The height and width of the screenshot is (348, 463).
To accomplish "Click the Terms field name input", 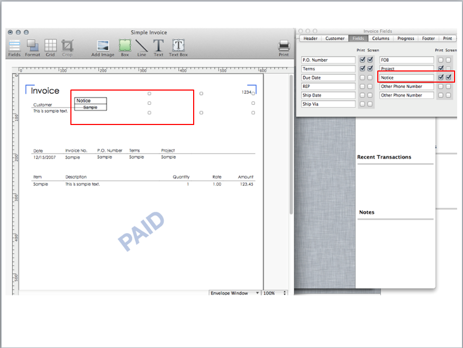I will pyautogui.click(x=329, y=69).
